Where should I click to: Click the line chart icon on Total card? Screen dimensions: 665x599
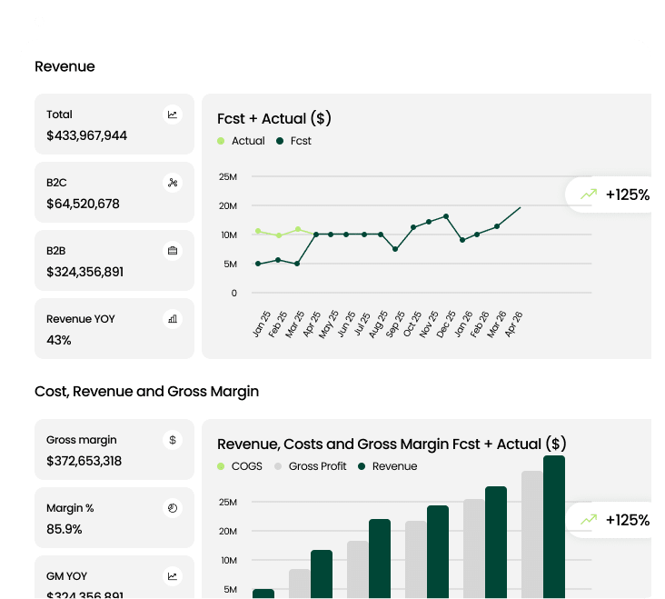172,115
